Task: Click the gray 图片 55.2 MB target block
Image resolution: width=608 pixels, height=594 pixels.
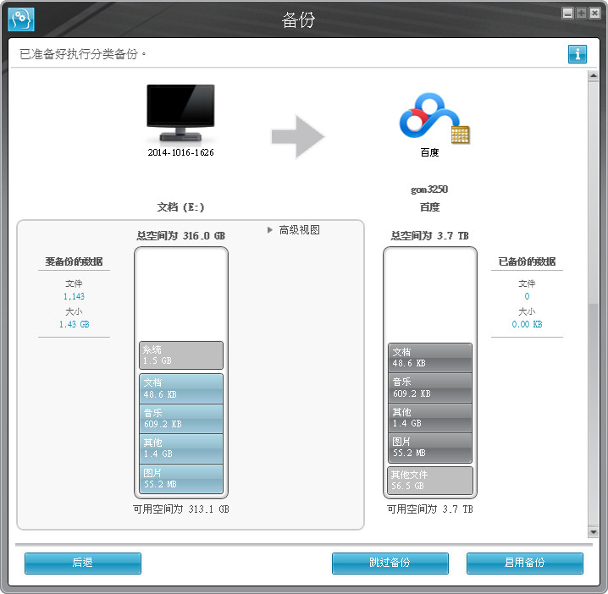Action: (430, 448)
